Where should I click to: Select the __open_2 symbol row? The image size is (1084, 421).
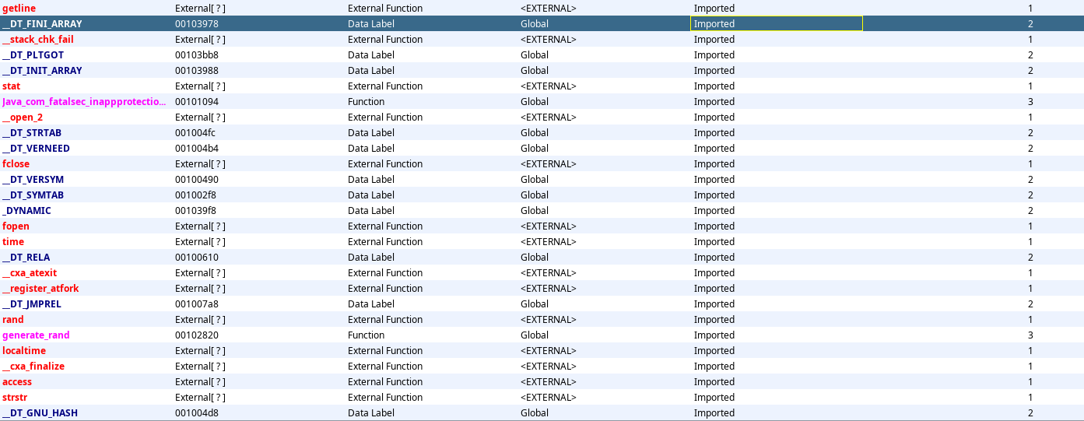tap(23, 118)
